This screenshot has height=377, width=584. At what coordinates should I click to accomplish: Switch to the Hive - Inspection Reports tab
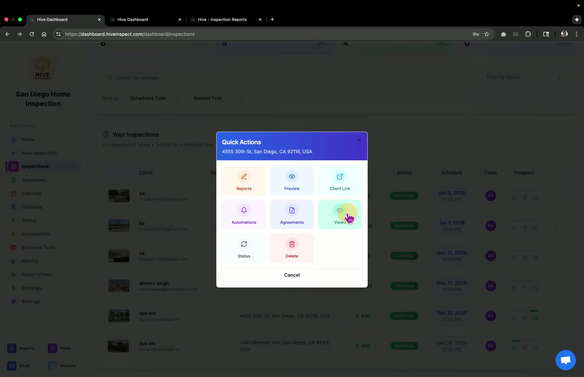pos(222,19)
